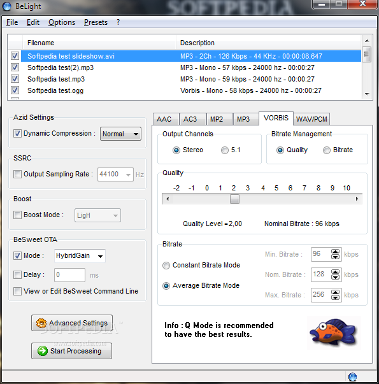Screen dimensions: 379x384
Task: Switch to the AAC tab
Action: [166, 119]
